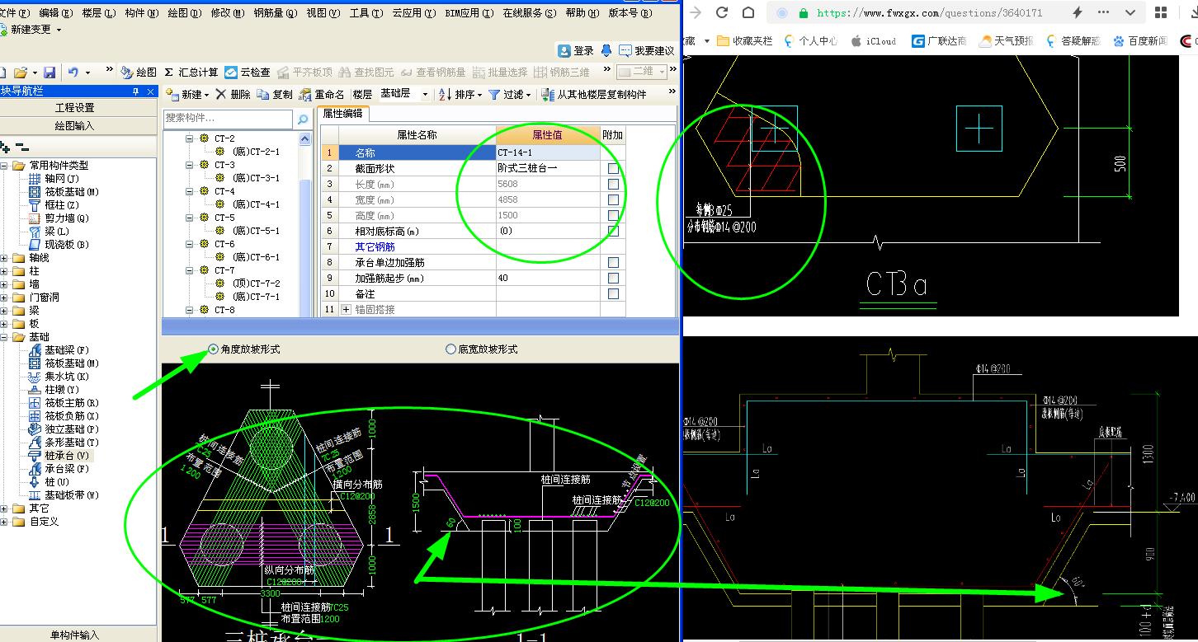Viewport: 1198px width, 642px height.
Task: Check 附加 box for 承台单边加强筋 row
Action: [613, 262]
